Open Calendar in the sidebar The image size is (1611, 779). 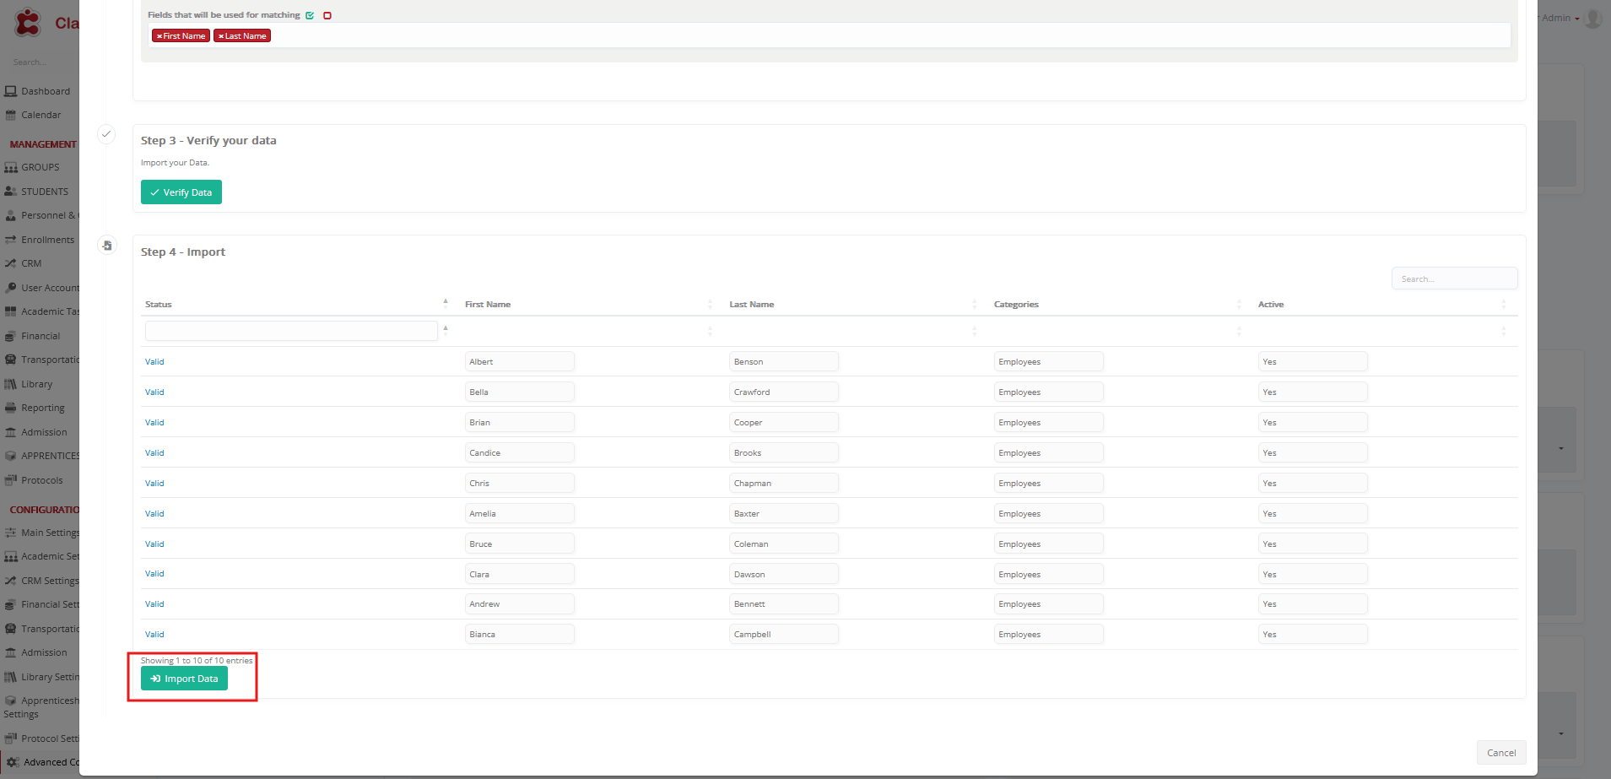41,115
